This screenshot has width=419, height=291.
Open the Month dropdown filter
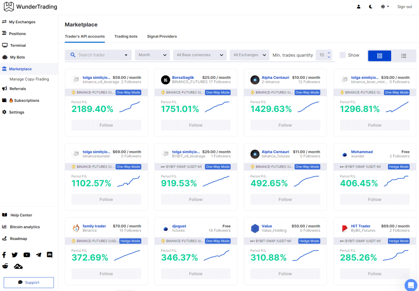(152, 55)
